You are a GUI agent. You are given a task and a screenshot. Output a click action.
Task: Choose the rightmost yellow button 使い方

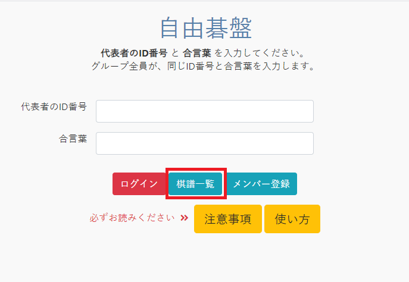[x=292, y=219]
